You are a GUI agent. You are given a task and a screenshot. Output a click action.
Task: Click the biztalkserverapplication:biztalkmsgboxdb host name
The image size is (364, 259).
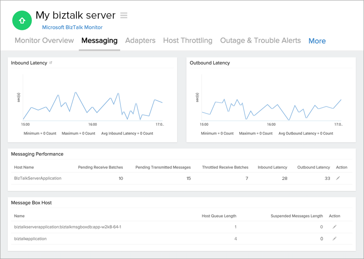[x=67, y=227]
